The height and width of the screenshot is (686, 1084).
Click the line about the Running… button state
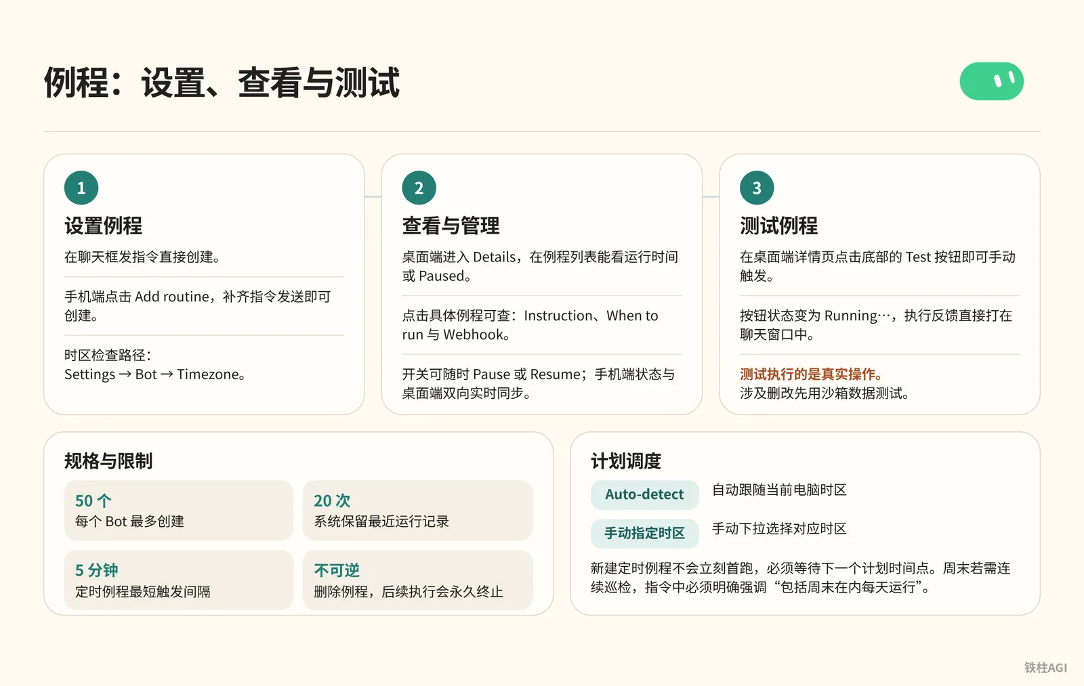(876, 325)
